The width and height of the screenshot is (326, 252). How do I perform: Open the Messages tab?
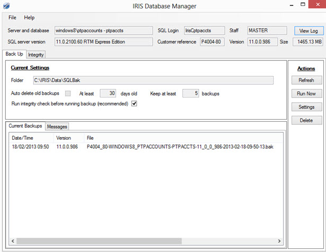coord(57,127)
